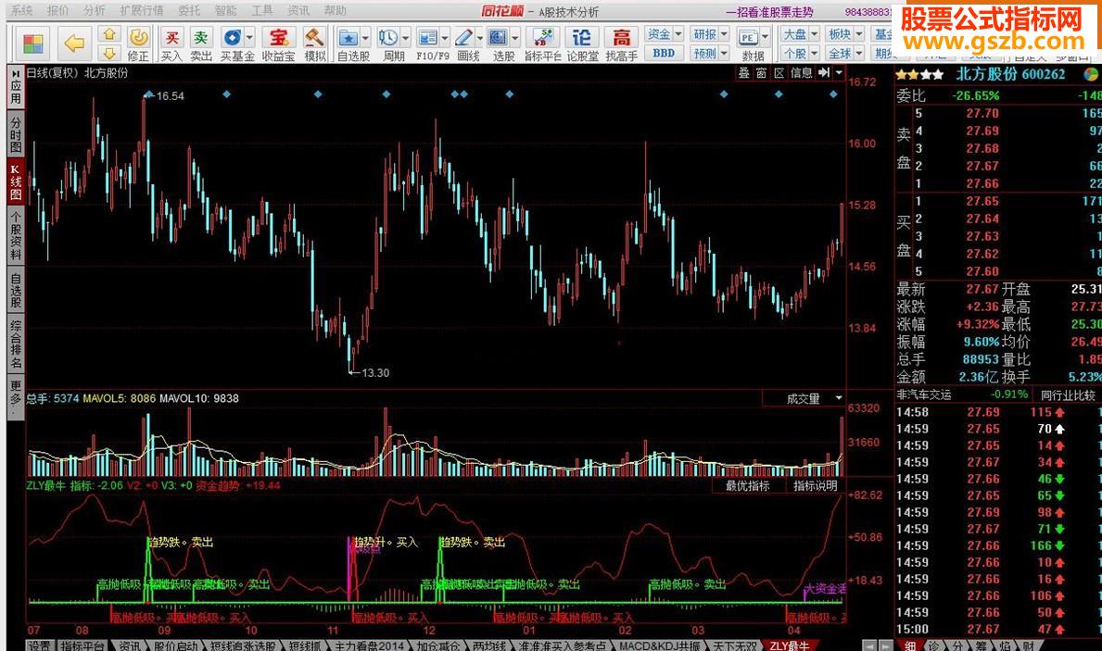Open the 资金 dropdown
Screen dimensions: 1102x651
(665, 33)
